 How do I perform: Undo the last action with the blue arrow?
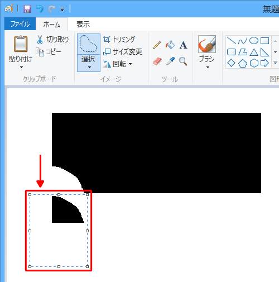[x=40, y=9]
